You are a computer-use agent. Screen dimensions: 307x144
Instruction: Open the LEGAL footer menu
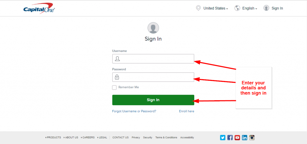[x=102, y=137]
